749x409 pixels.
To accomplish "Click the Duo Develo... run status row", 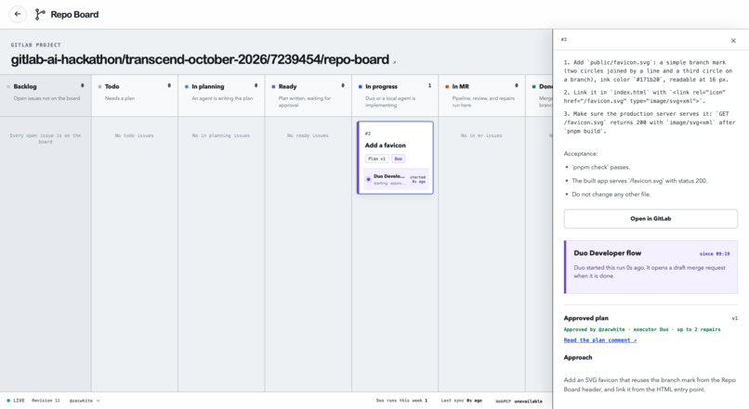I will point(396,179).
